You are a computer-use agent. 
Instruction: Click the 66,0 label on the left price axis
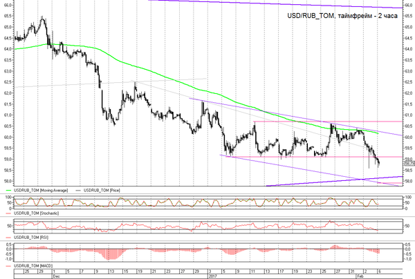coord(8,5)
